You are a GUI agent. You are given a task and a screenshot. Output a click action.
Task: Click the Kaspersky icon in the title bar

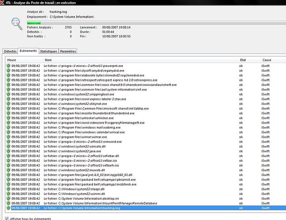(x=3, y=3)
